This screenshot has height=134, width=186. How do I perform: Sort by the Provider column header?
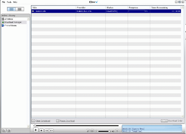pyautogui.click(x=91, y=7)
